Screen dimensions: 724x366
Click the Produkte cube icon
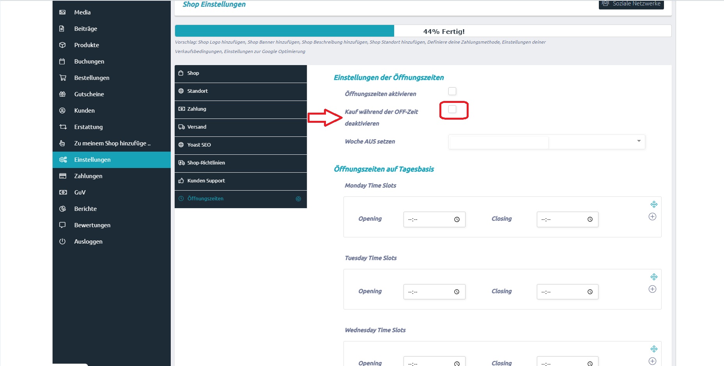62,45
